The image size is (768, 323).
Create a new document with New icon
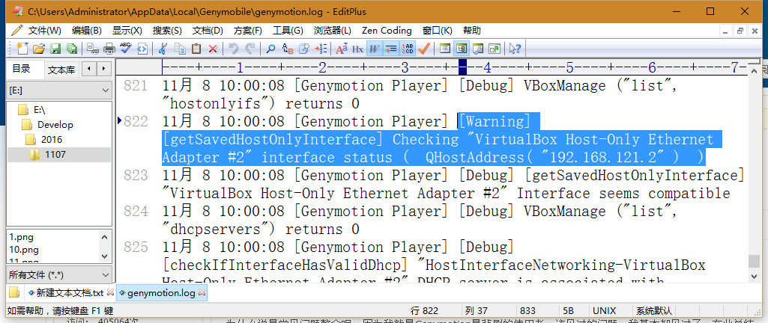(22, 49)
